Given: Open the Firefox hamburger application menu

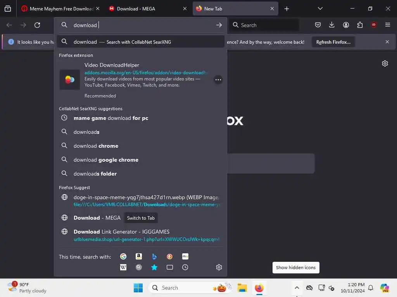Looking at the screenshot, I should pos(387,25).
